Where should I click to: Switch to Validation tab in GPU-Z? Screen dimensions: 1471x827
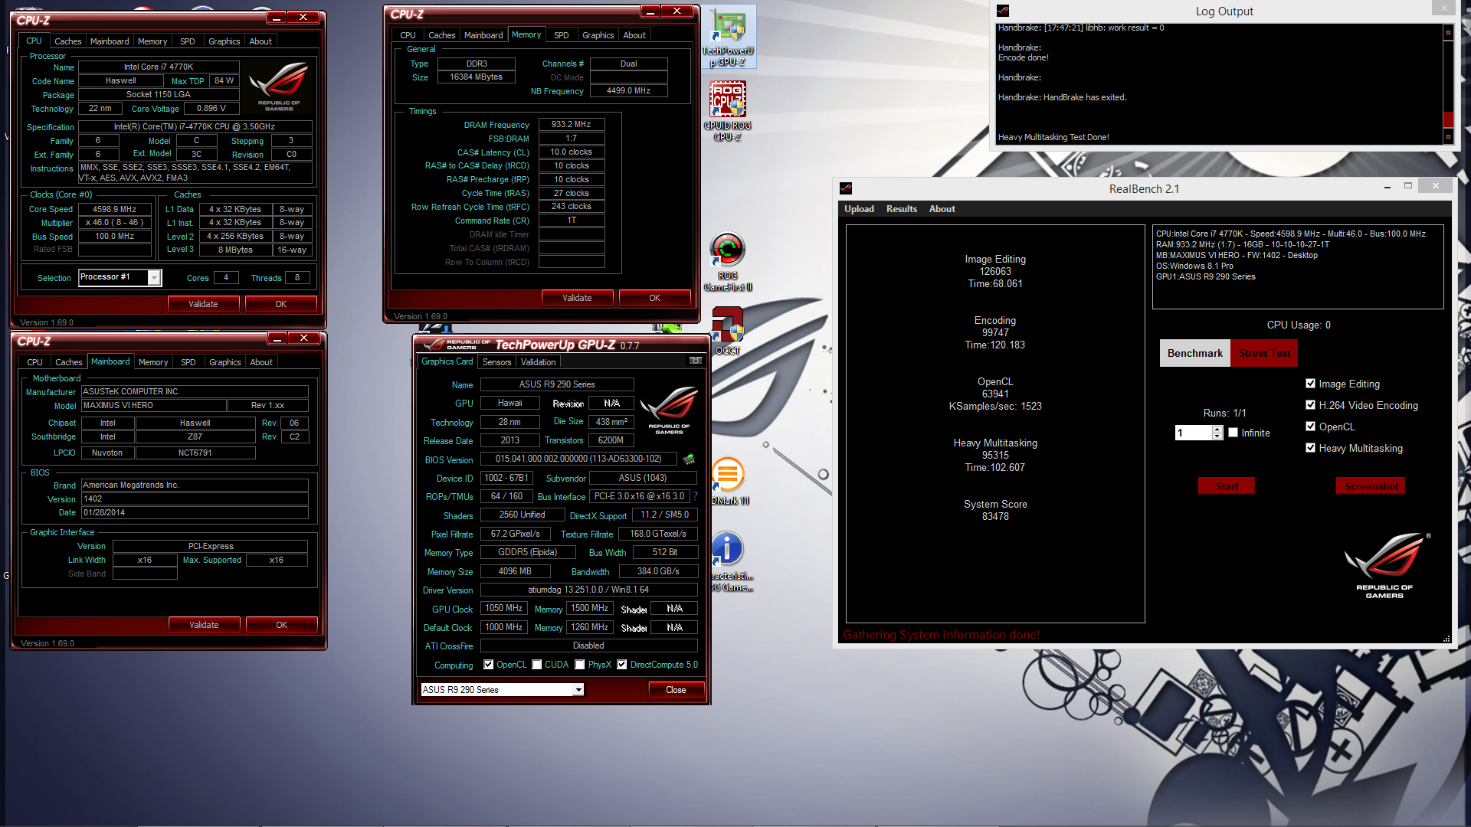538,362
